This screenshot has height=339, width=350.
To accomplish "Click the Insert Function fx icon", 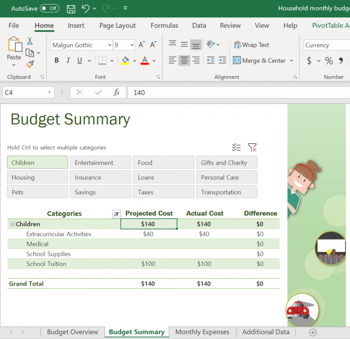I will (116, 92).
